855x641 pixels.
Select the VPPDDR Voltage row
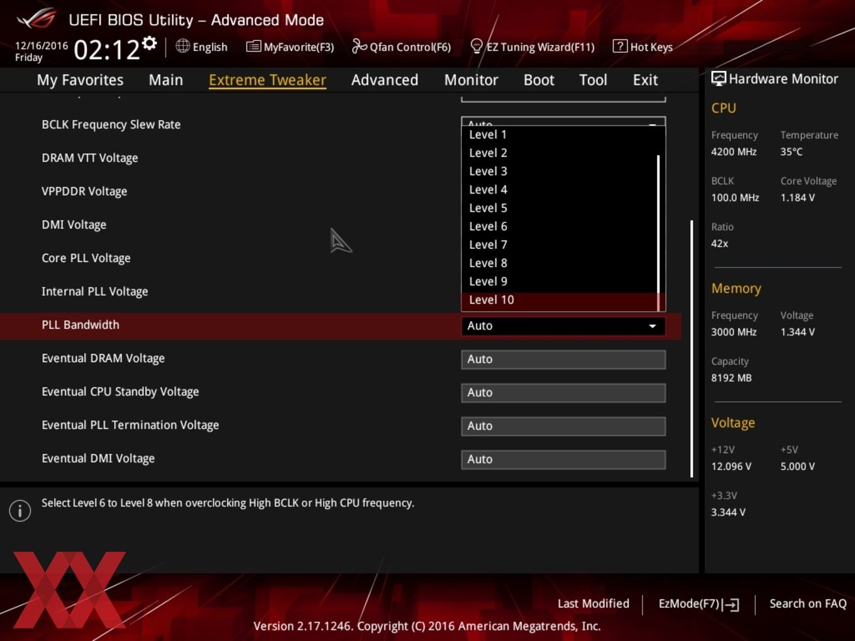(x=339, y=191)
